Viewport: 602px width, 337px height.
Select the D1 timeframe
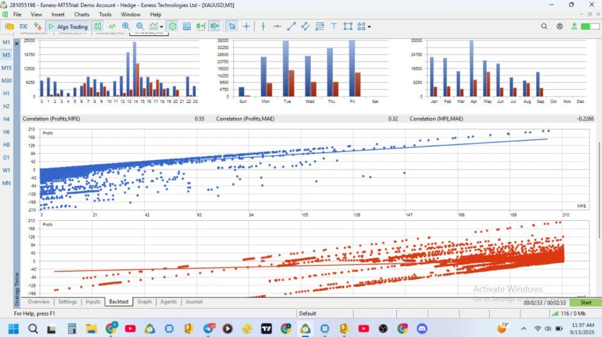6,158
